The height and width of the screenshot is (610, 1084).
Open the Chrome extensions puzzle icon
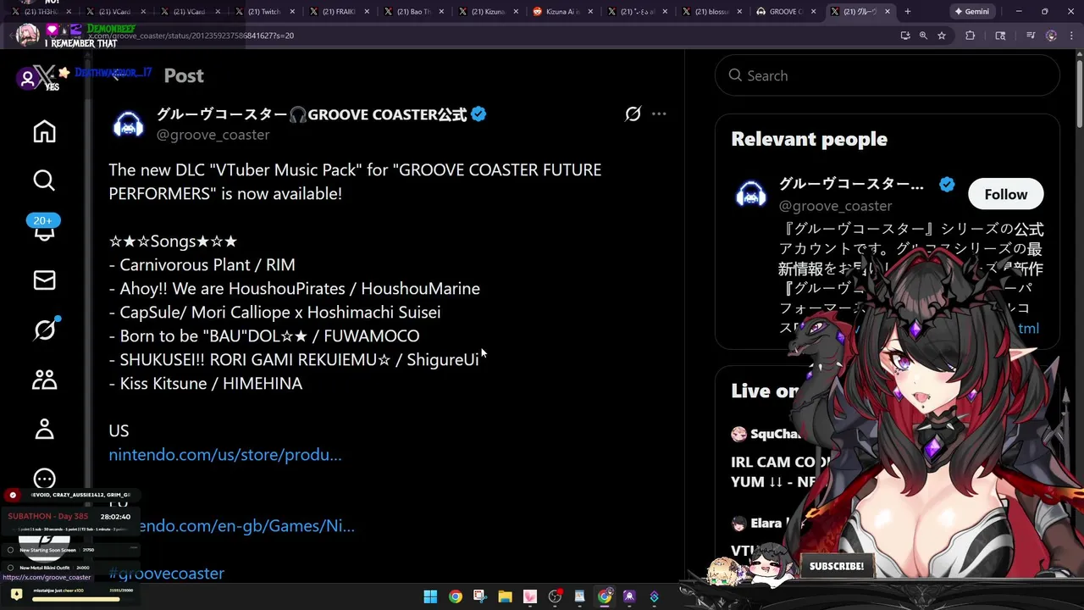pos(971,36)
